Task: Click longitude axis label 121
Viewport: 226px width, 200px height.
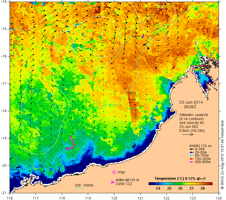Action: coord(140,198)
